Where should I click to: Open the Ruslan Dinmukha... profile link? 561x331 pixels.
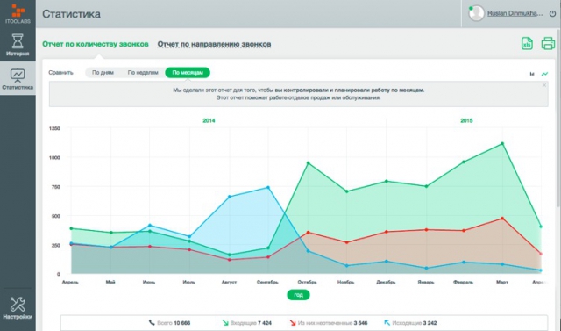click(515, 14)
